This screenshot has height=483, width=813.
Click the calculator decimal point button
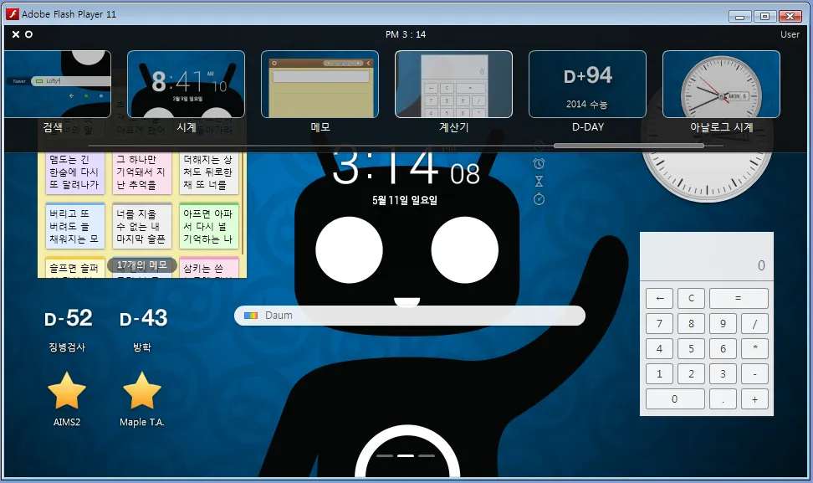pos(723,399)
